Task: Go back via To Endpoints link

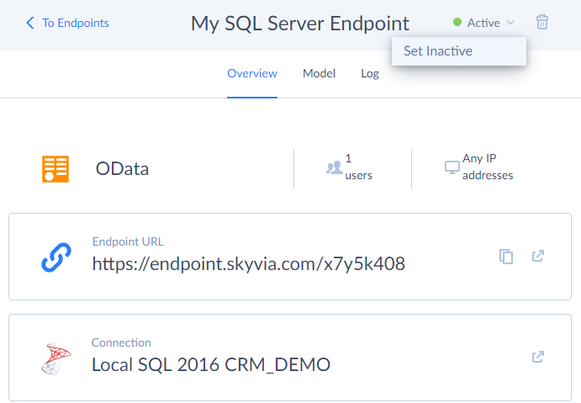Action: coord(75,23)
